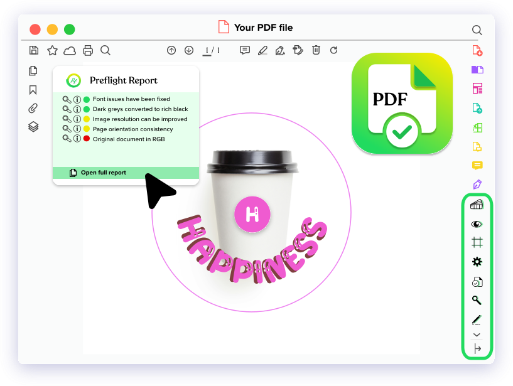Select 'Image resolution can be improved' entry
513x386 pixels.
140,119
